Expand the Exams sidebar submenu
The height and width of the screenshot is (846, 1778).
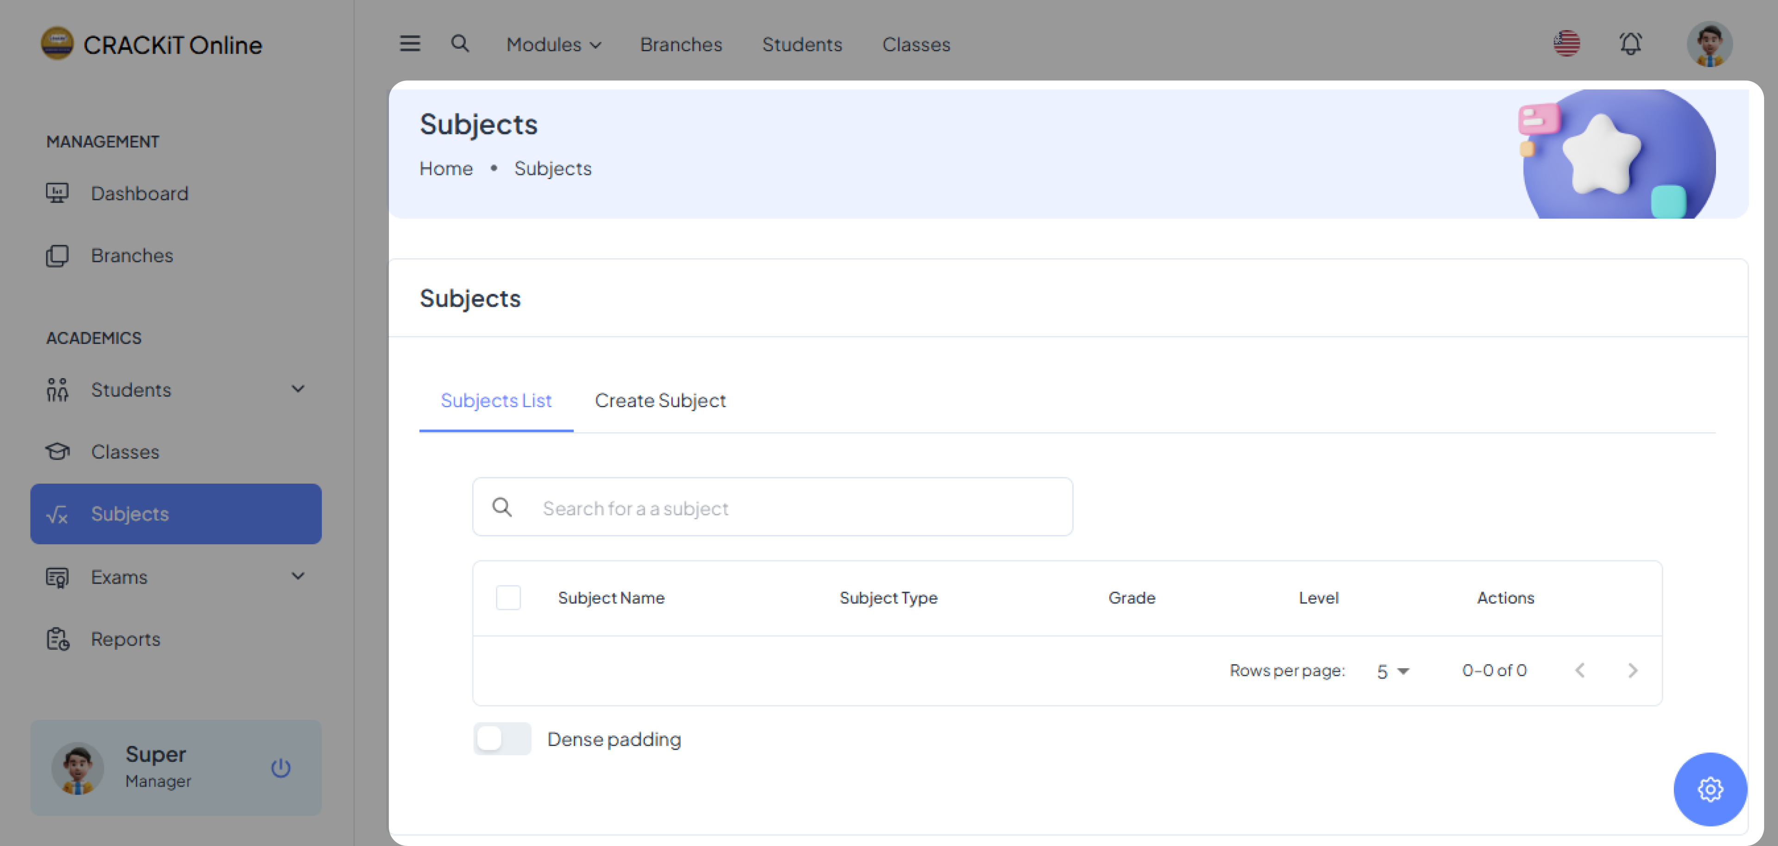[297, 576]
